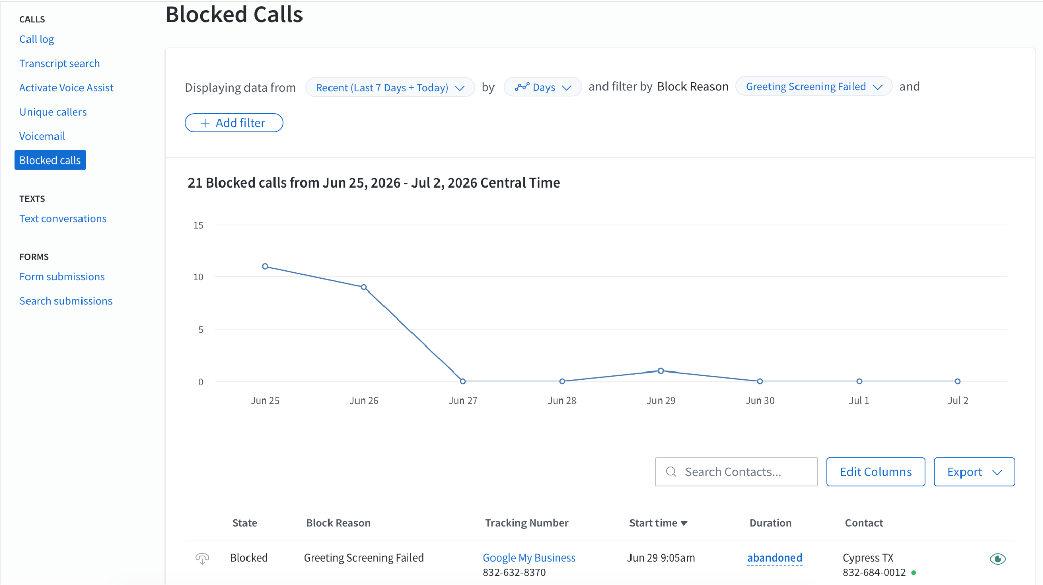The height and width of the screenshot is (585, 1043).
Task: Click the magnifier icon in Search Contacts
Action: pos(671,472)
